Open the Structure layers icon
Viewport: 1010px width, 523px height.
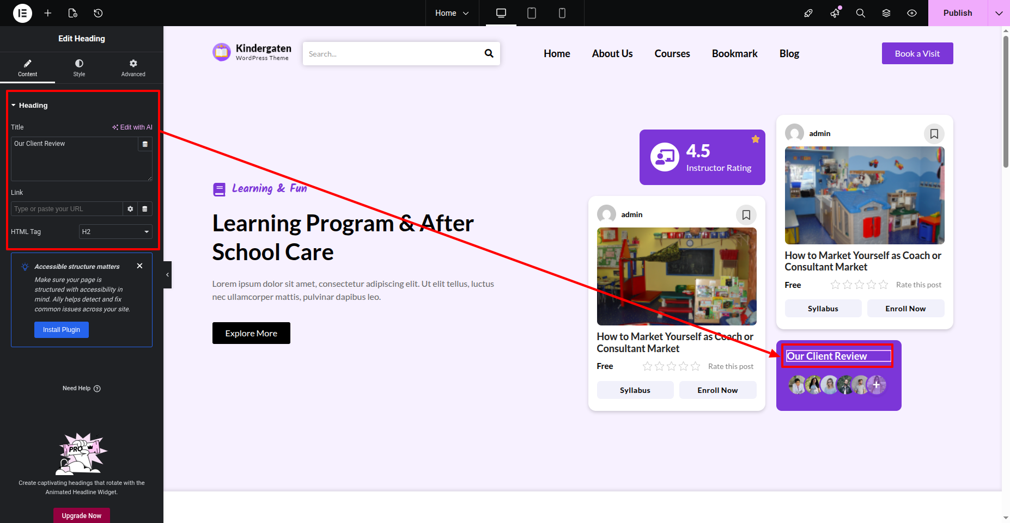click(886, 13)
